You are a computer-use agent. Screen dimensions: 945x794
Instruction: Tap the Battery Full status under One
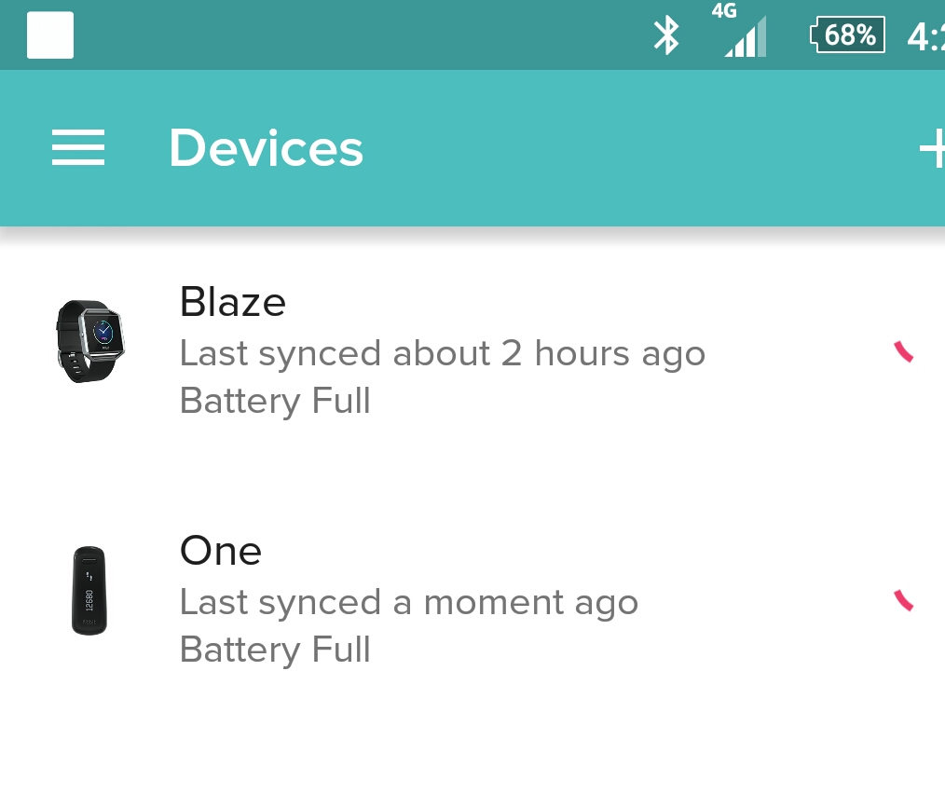(275, 650)
